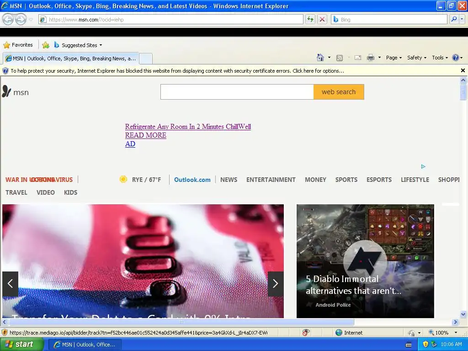Viewport: 468px width, 351px height.
Task: Open the VIDEO section
Action: (46, 192)
